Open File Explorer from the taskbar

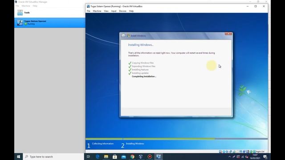click(106, 156)
